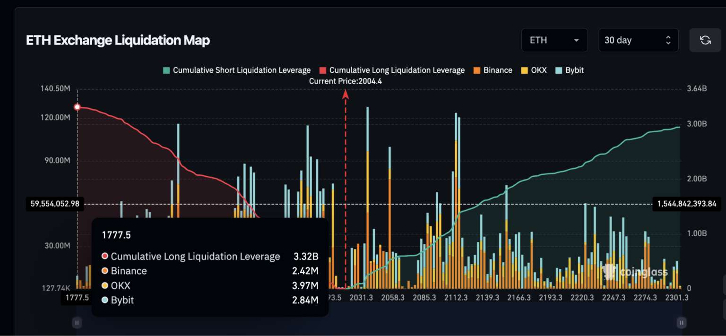This screenshot has width=726, height=336.
Task: Click the refresh chart icon
Action: click(x=705, y=40)
